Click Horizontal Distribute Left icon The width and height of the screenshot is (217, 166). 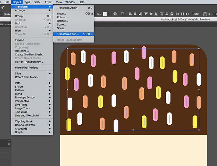(x=178, y=14)
